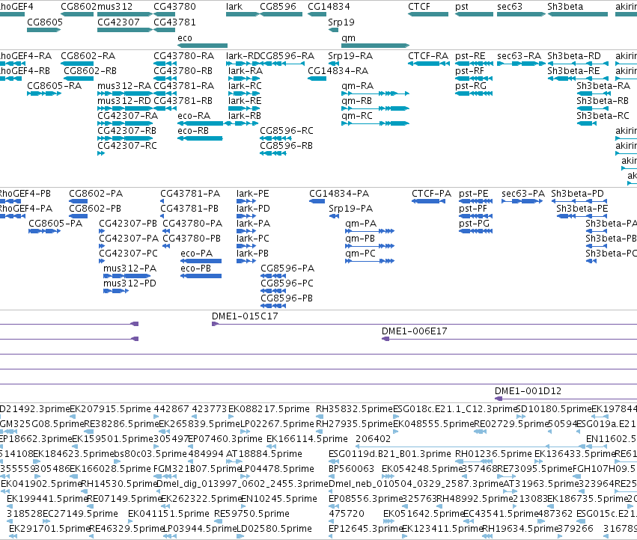Click protein lark-PC label
The width and height of the screenshot is (637, 540).
tap(253, 239)
